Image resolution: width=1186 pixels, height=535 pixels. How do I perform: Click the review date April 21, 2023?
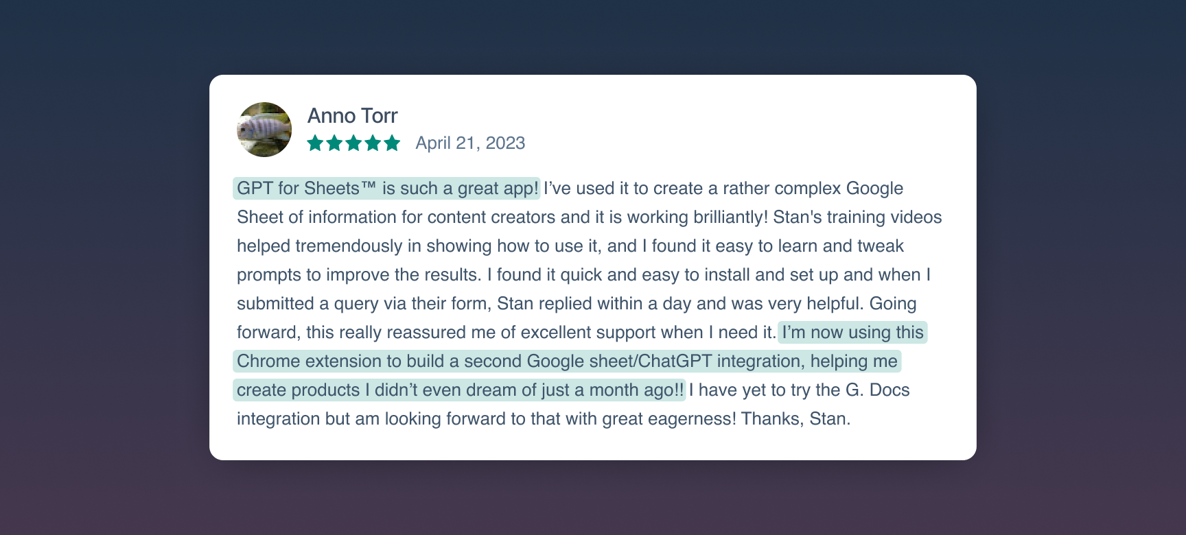470,143
